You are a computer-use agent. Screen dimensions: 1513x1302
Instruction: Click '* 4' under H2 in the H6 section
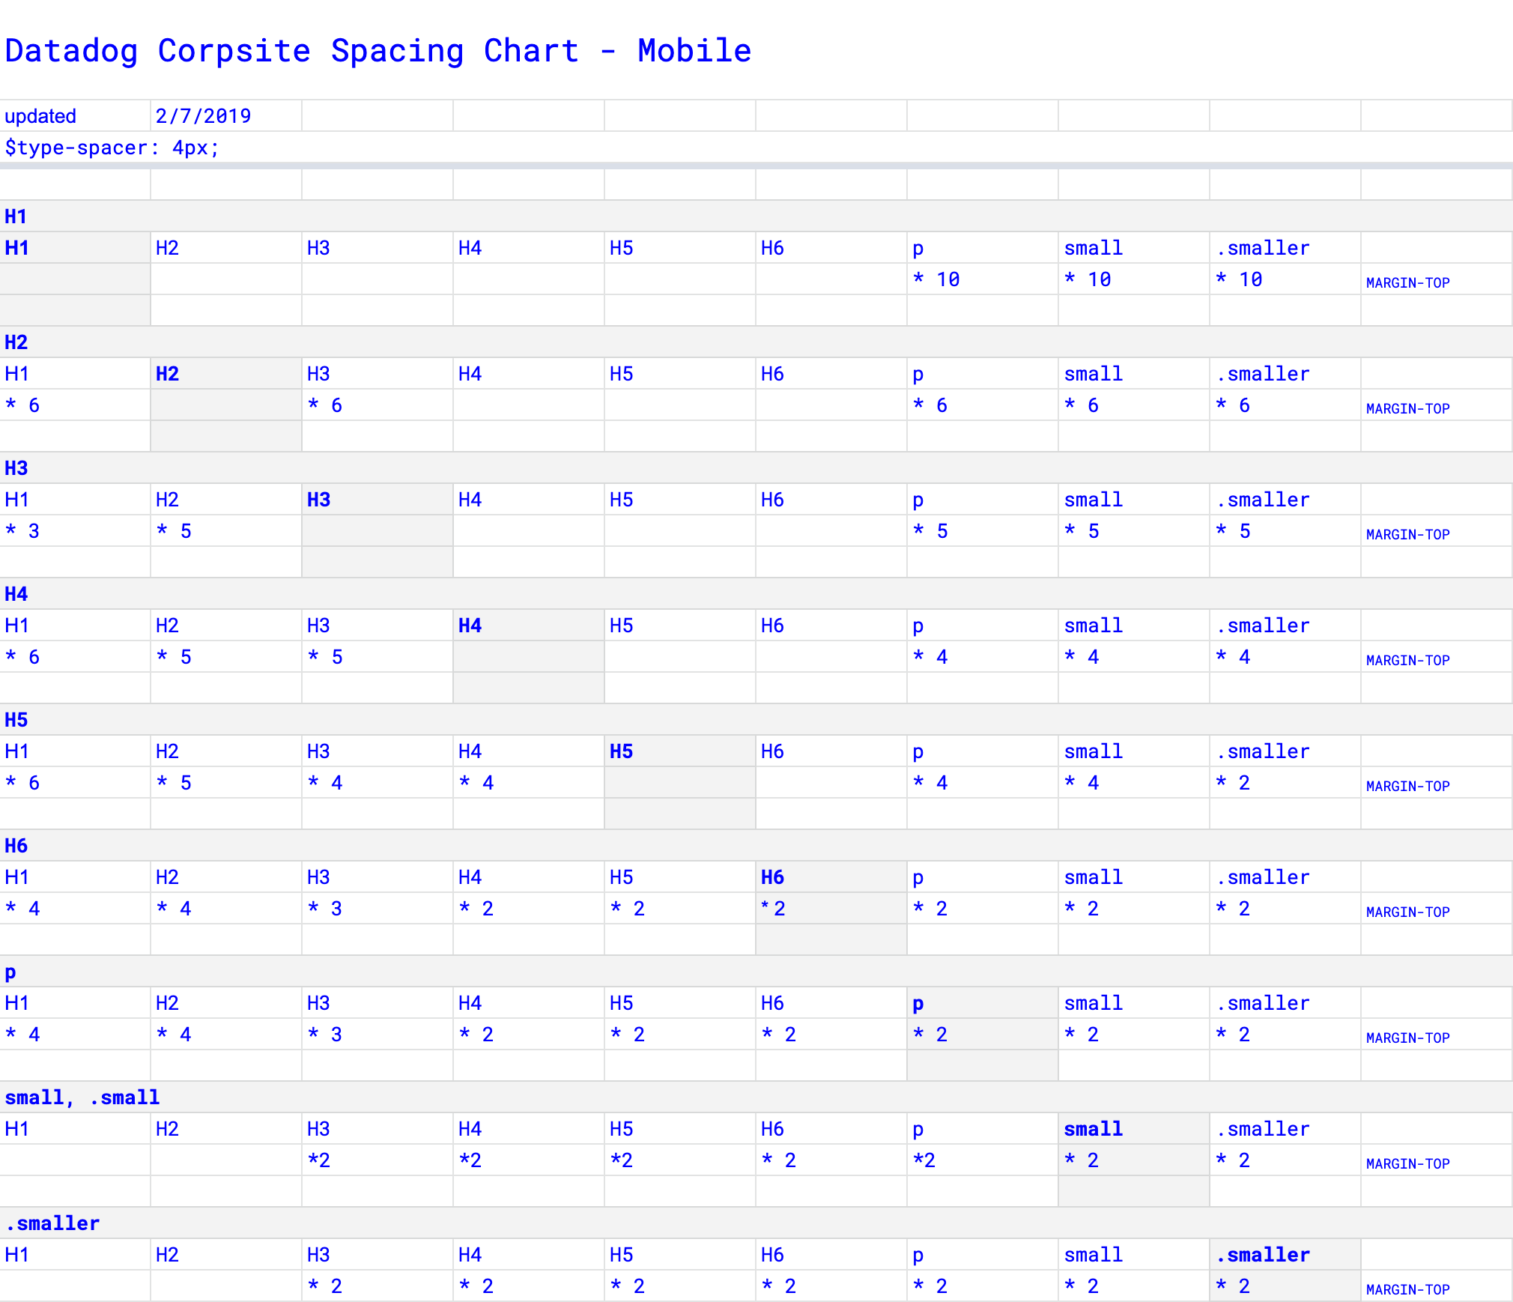pyautogui.click(x=174, y=909)
